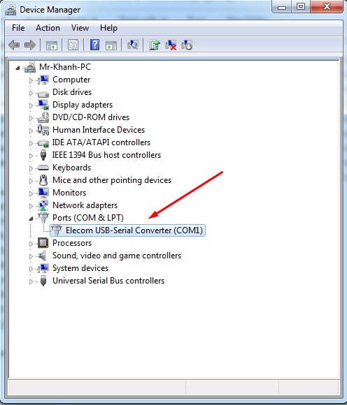This screenshot has width=347, height=405.
Task: Click the Back arrow toolbar icon
Action: click(x=14, y=45)
